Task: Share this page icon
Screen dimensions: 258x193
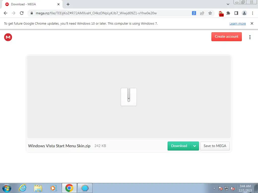Action: (202, 13)
